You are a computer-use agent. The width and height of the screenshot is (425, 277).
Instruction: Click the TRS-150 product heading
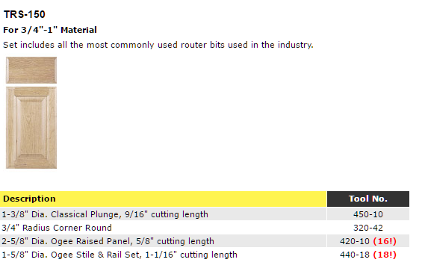[25, 14]
